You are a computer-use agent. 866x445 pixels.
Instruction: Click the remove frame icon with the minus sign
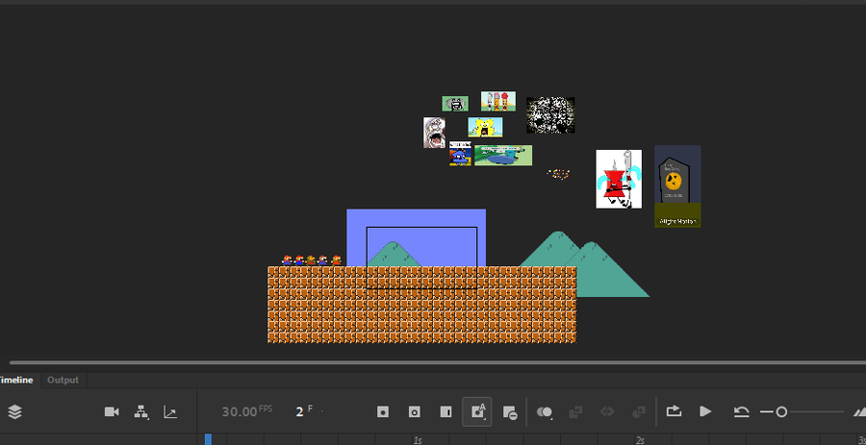[x=509, y=412]
